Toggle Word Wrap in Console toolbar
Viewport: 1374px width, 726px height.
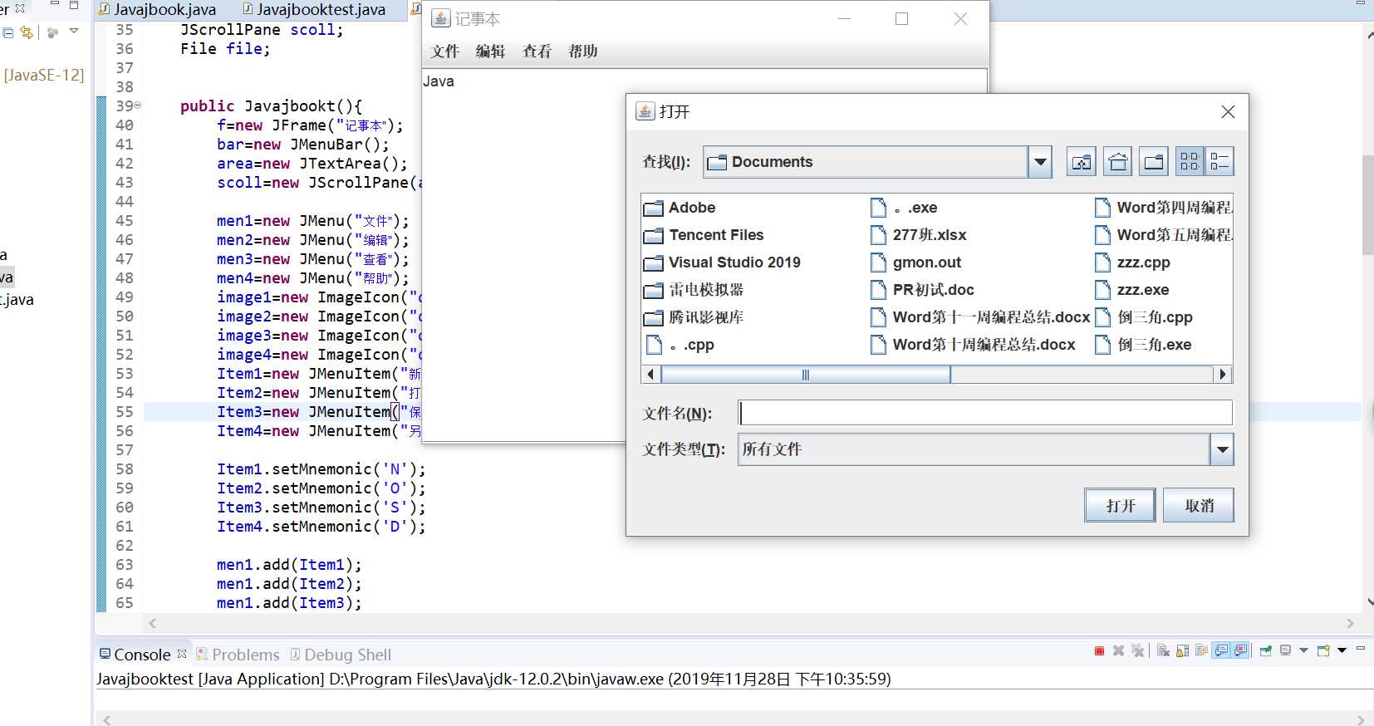click(1201, 651)
